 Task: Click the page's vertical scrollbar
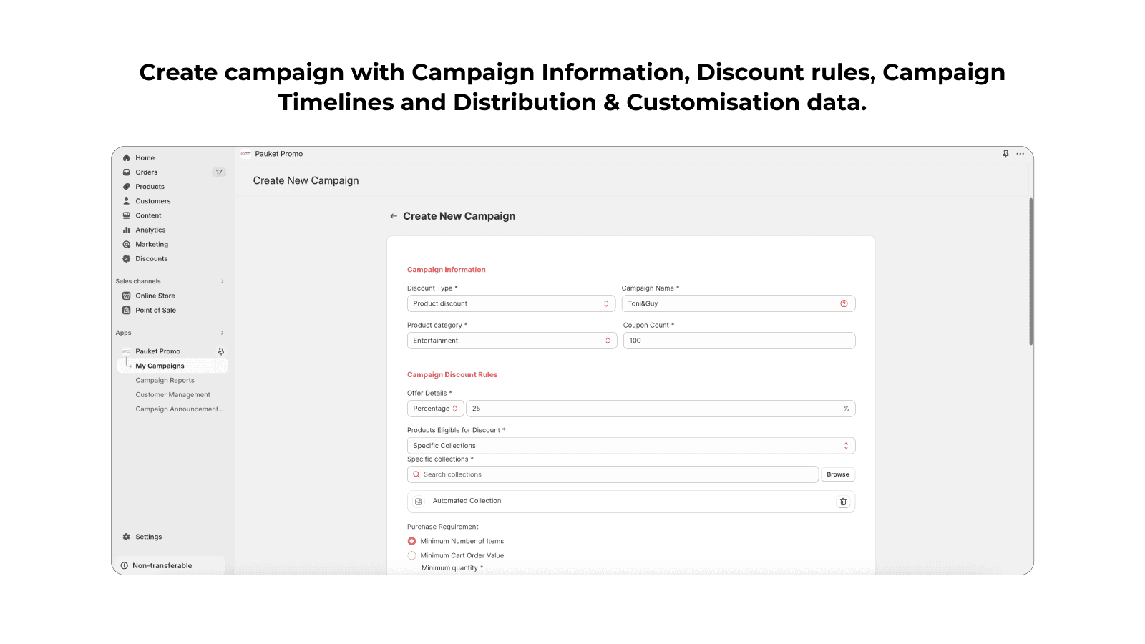click(1030, 272)
